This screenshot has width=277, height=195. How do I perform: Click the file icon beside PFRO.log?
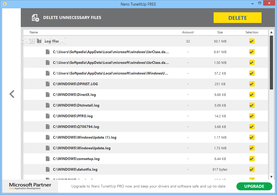click(x=47, y=116)
